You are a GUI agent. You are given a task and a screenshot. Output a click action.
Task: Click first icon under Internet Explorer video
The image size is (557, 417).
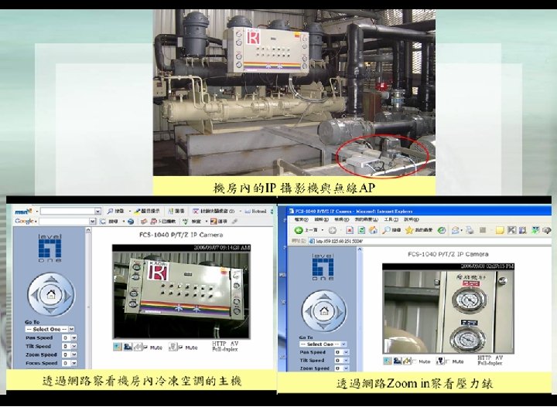point(388,361)
